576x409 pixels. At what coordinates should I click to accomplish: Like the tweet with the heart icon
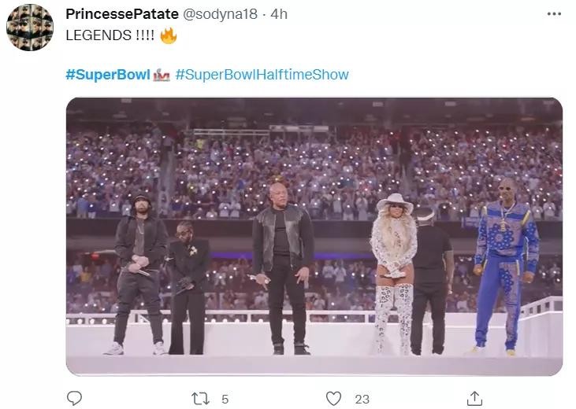334,399
